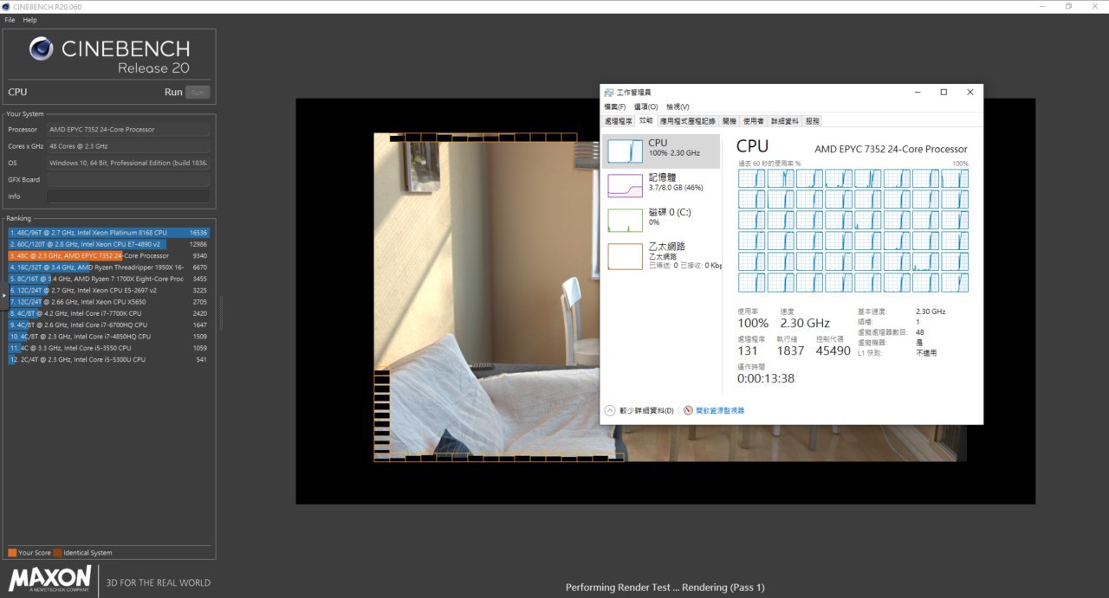Click the Cinebench title bar app icon

click(x=6, y=6)
